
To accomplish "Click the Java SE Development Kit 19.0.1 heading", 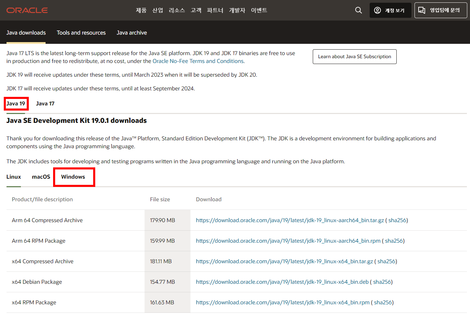I will (77, 121).
